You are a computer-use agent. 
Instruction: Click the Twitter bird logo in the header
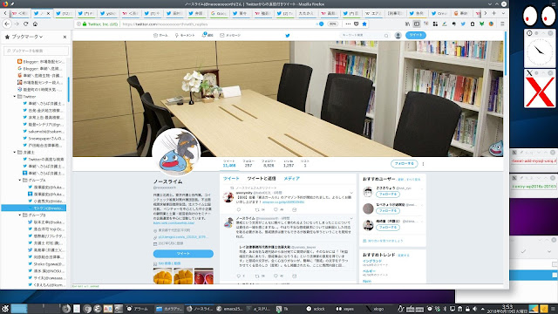click(288, 35)
